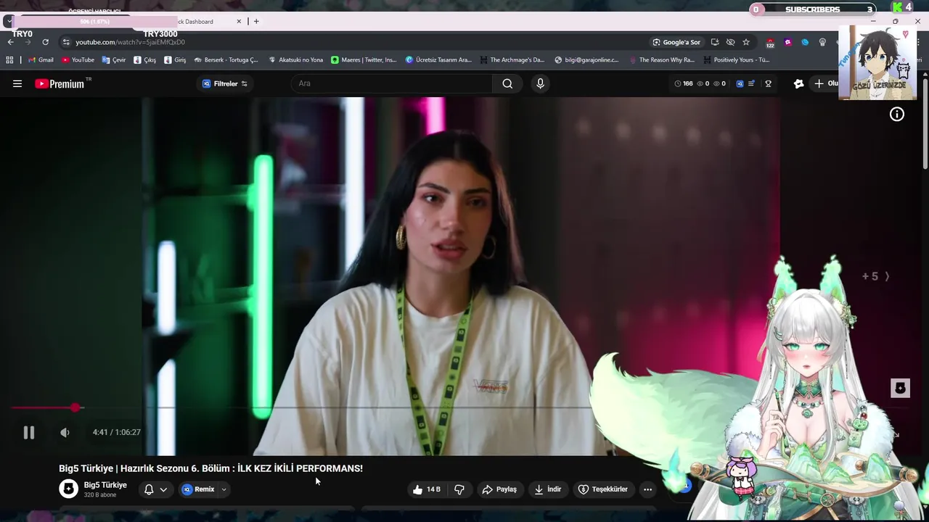Open The Archmage's Da... bookmark
The width and height of the screenshot is (929, 522).
[x=512, y=60]
